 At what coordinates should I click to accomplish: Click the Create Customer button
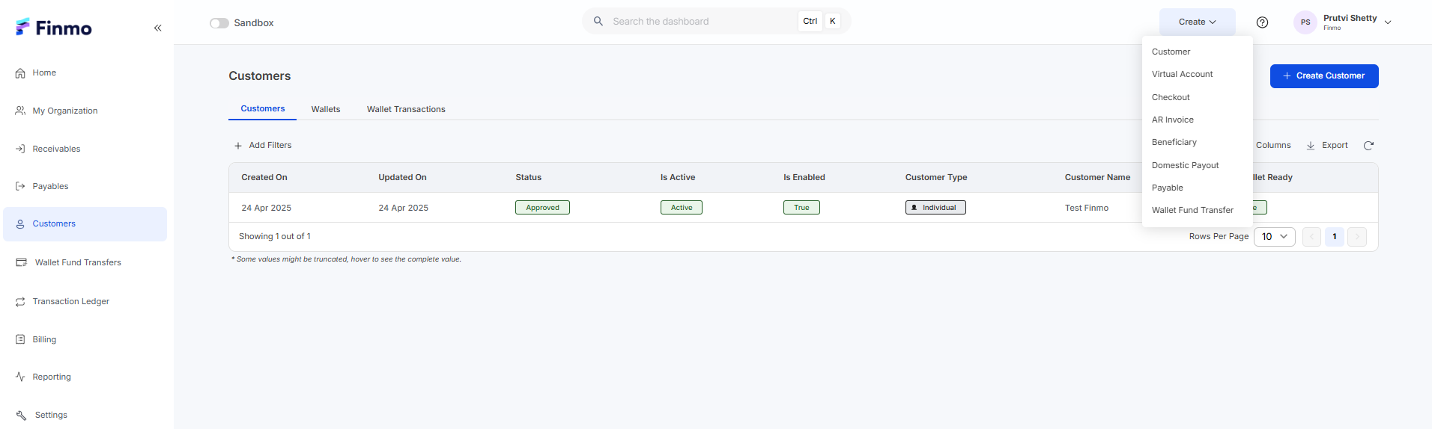(x=1324, y=76)
